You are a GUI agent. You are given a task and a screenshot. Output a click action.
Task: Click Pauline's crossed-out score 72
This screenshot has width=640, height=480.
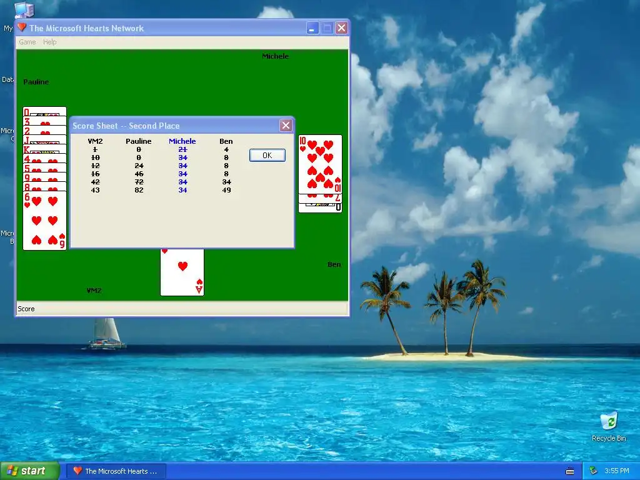(x=139, y=182)
